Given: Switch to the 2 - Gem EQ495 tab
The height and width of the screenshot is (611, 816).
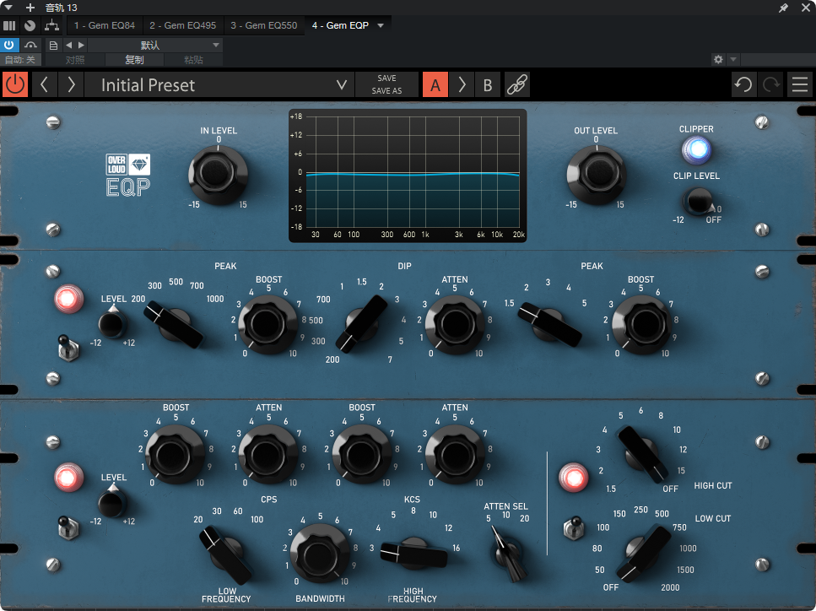Looking at the screenshot, I should click(x=182, y=25).
